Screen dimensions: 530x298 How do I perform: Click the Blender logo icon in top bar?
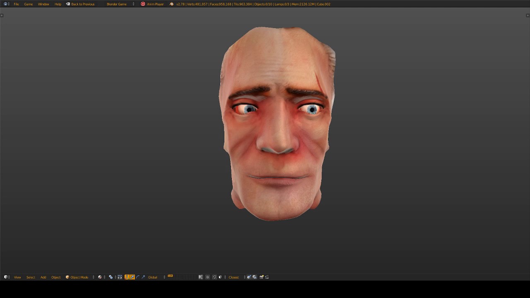pos(171,4)
